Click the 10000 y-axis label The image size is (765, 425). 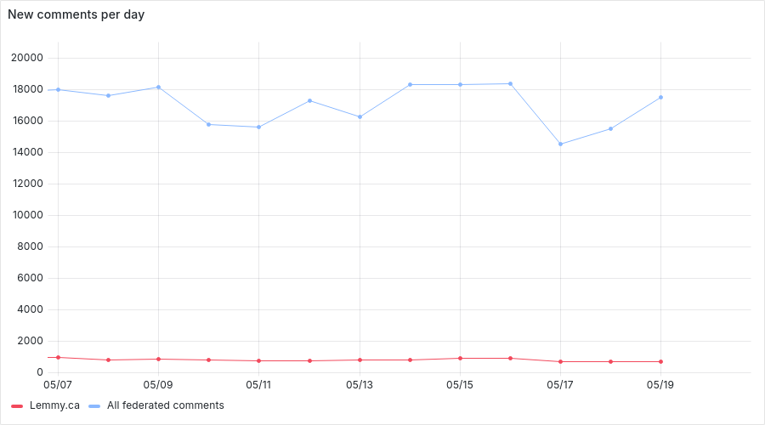pos(27,215)
